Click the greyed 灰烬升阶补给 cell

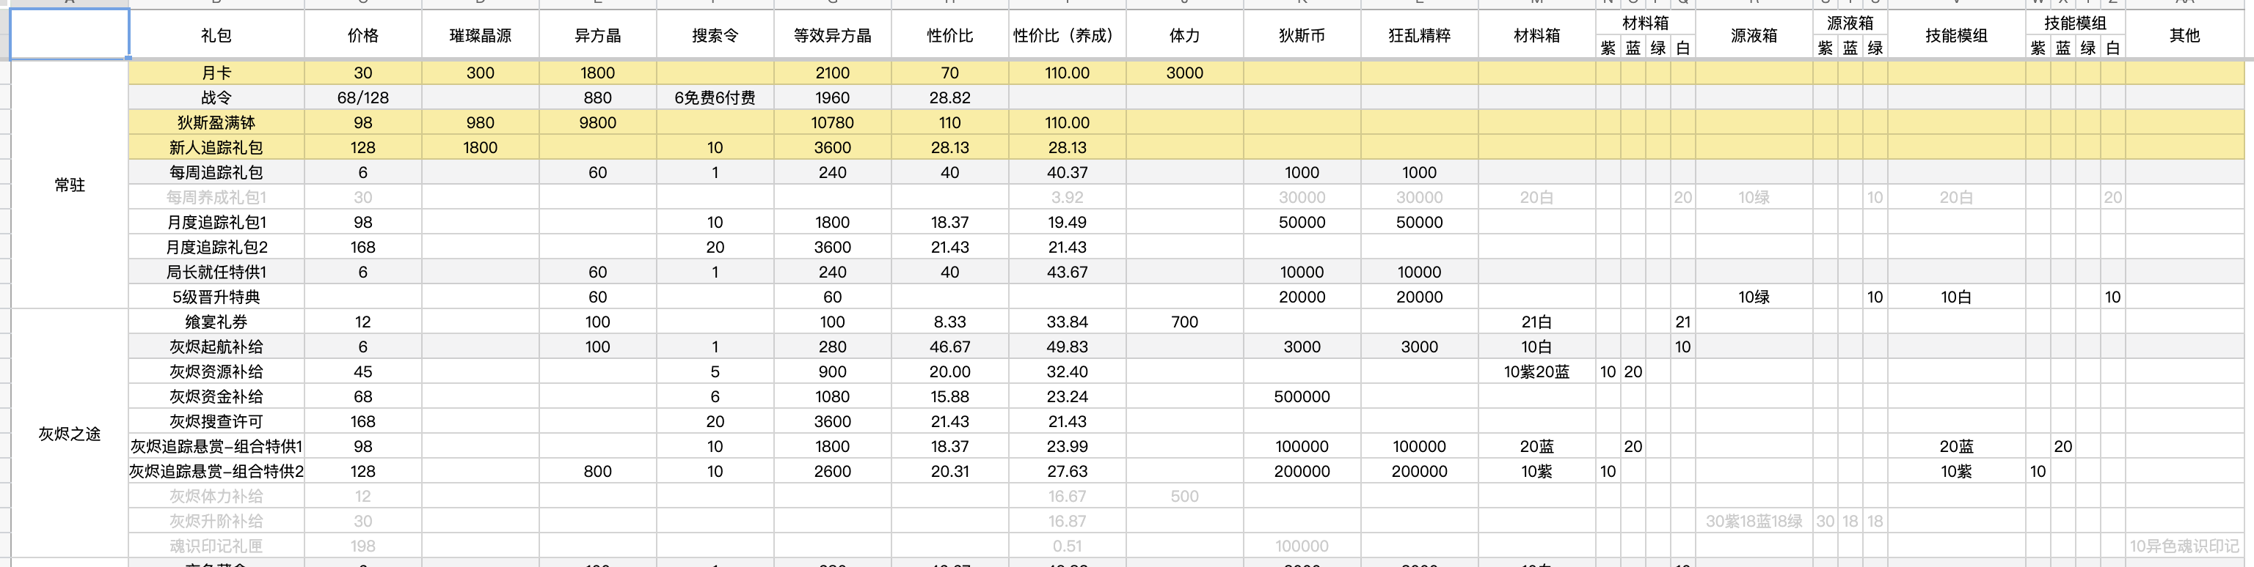pyautogui.click(x=216, y=521)
